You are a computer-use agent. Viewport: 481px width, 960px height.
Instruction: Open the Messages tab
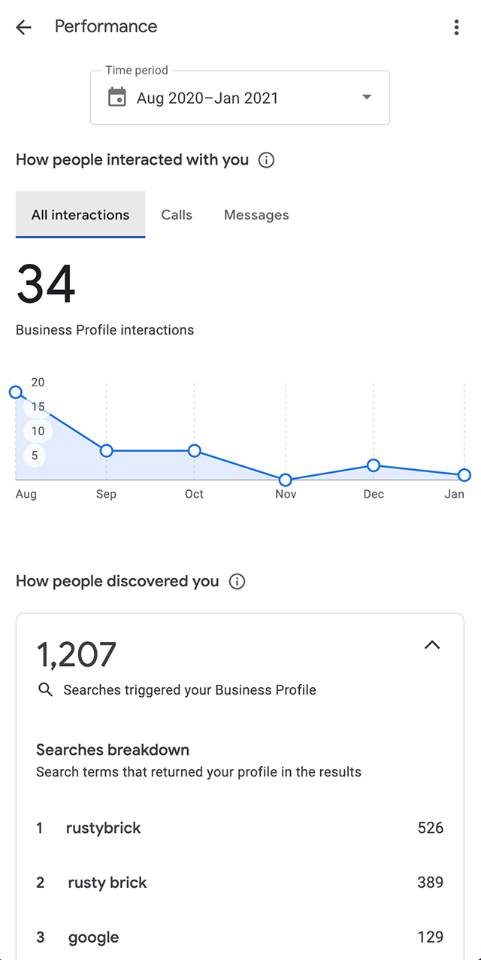click(256, 215)
